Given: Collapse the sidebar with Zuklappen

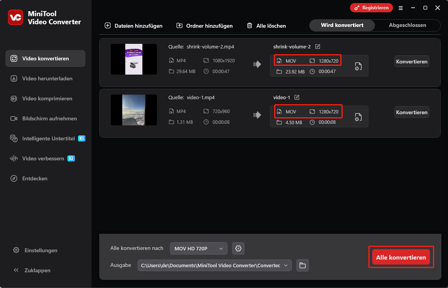Looking at the screenshot, I should click(x=32, y=270).
